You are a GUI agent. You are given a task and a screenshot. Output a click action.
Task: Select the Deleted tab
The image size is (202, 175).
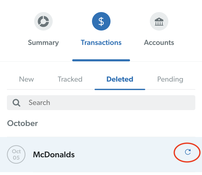[120, 79]
